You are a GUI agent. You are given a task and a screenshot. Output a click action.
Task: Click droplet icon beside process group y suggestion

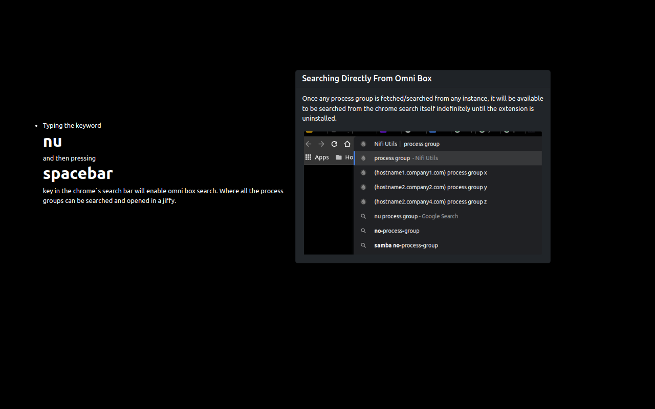click(363, 187)
